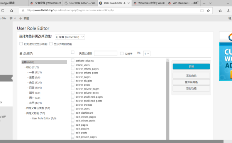Click the plus New item in admin bar

[24, 18]
